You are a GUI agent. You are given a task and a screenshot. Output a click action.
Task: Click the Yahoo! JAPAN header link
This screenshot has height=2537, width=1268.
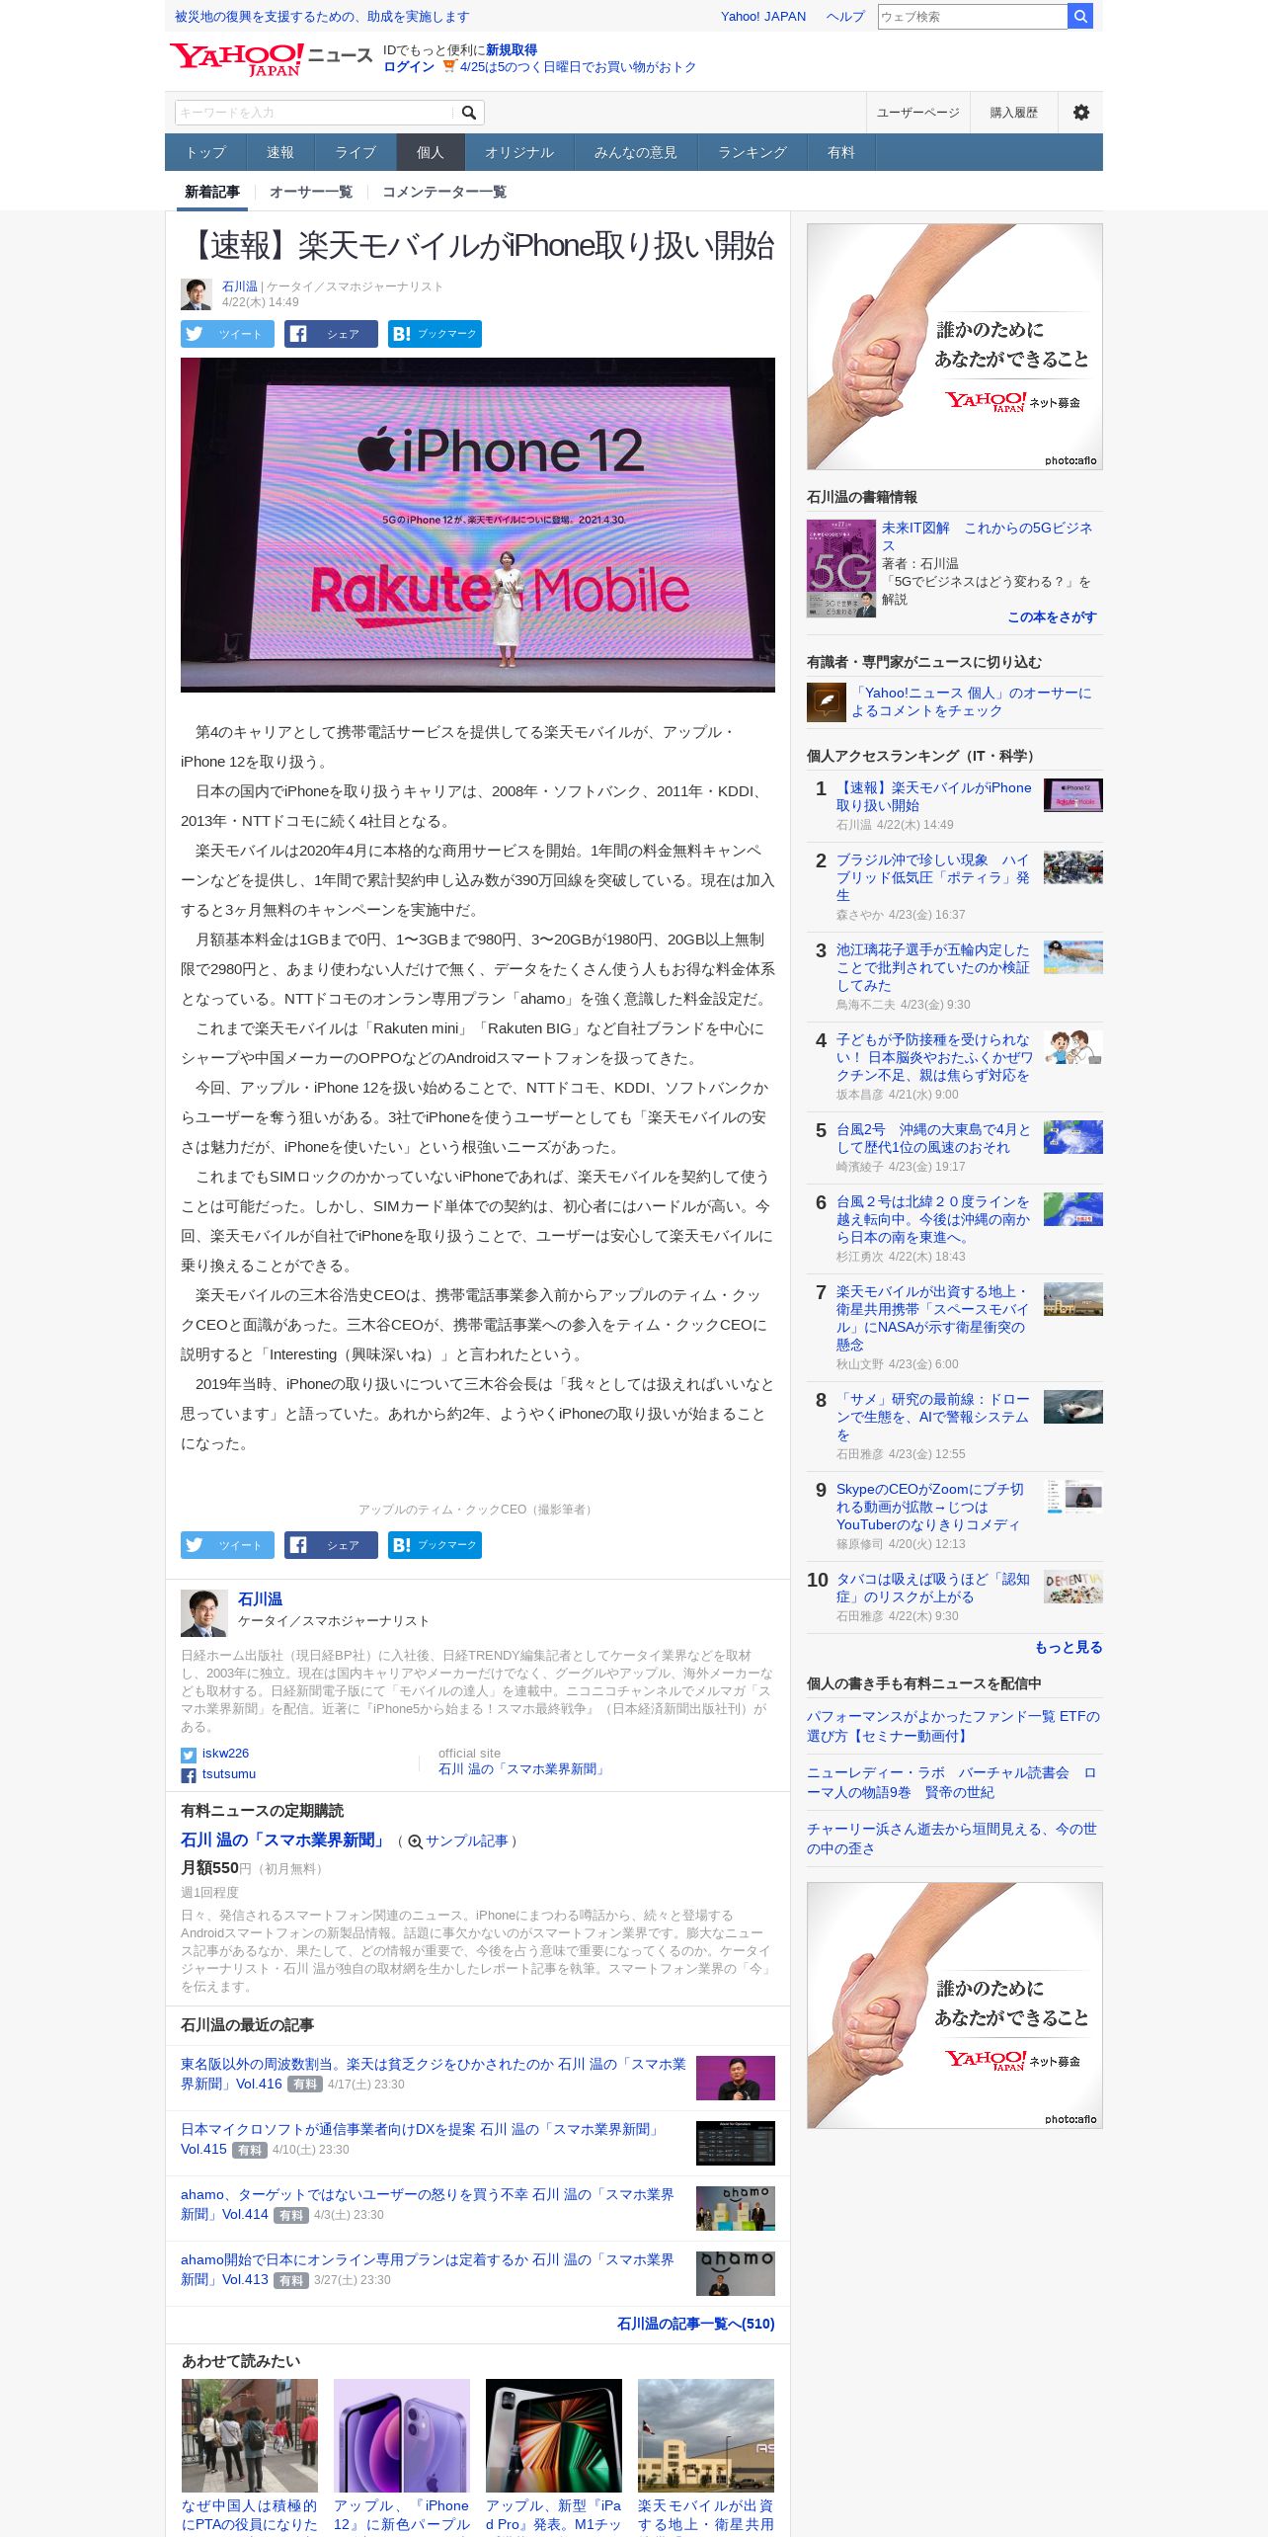[x=763, y=17]
